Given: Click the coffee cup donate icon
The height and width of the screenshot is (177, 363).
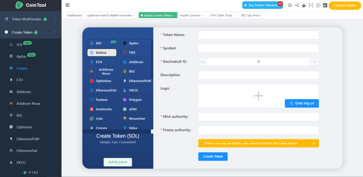Looking at the screenshot, I should tap(304, 5).
